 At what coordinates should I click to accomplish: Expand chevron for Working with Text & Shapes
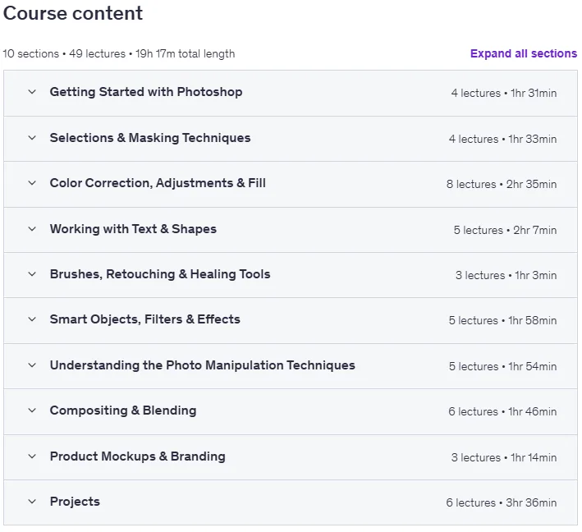(x=32, y=229)
